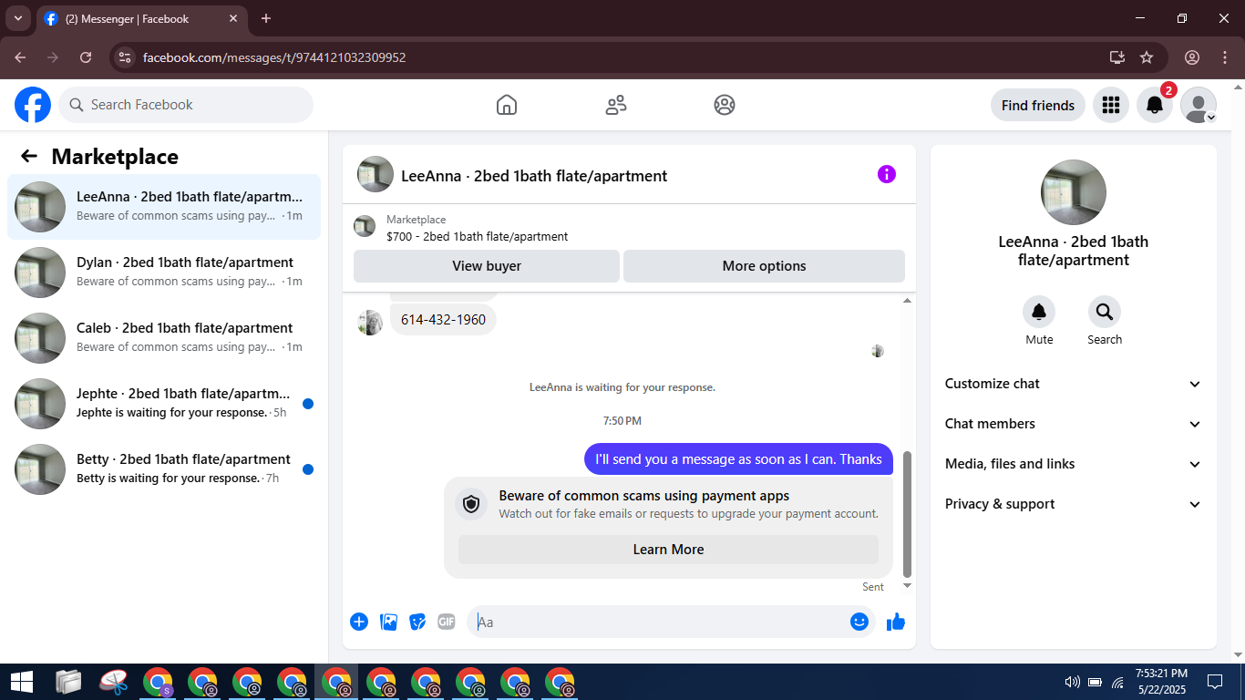Click the Messenger browser tab
Viewport: 1245px width, 700px height.
pyautogui.click(x=142, y=18)
